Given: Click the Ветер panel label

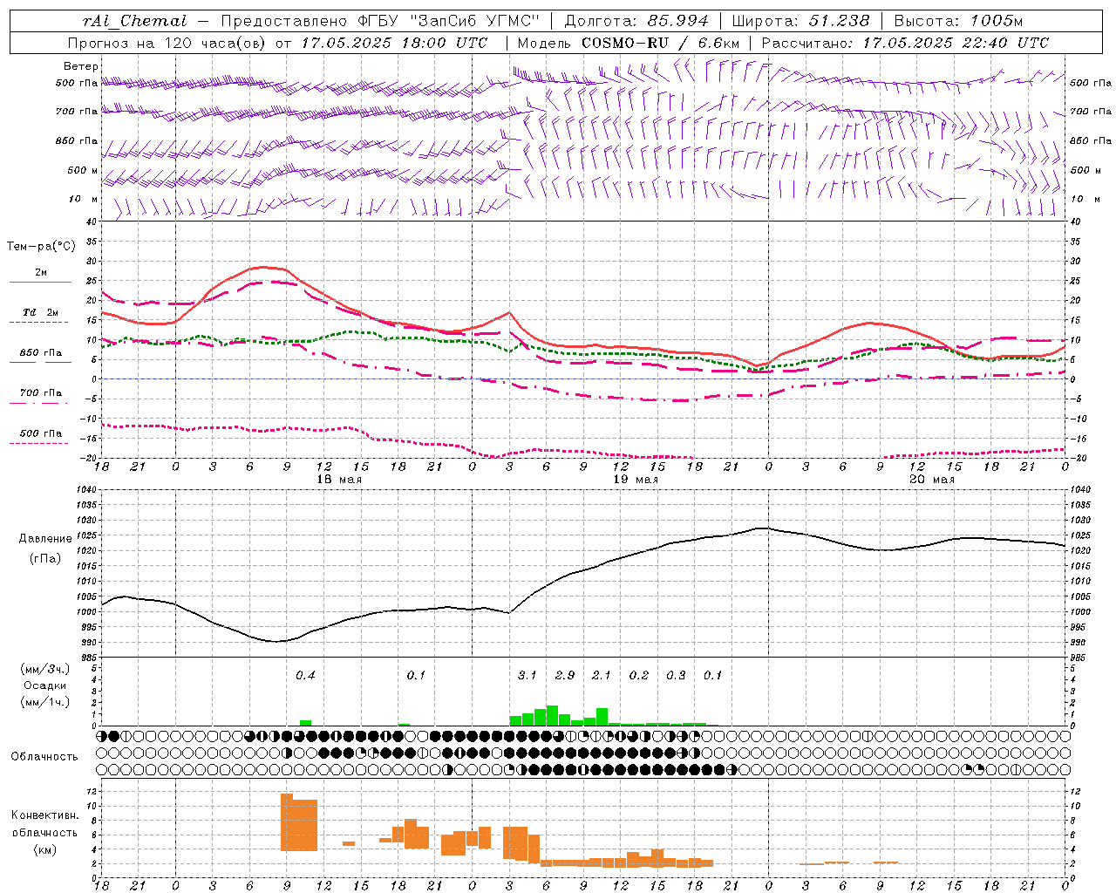Looking at the screenshot, I should [x=81, y=66].
